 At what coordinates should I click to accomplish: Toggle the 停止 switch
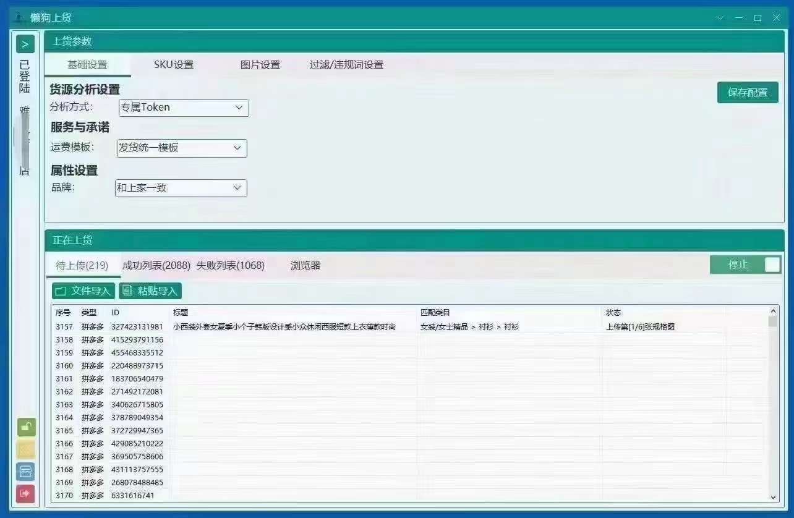coord(746,265)
